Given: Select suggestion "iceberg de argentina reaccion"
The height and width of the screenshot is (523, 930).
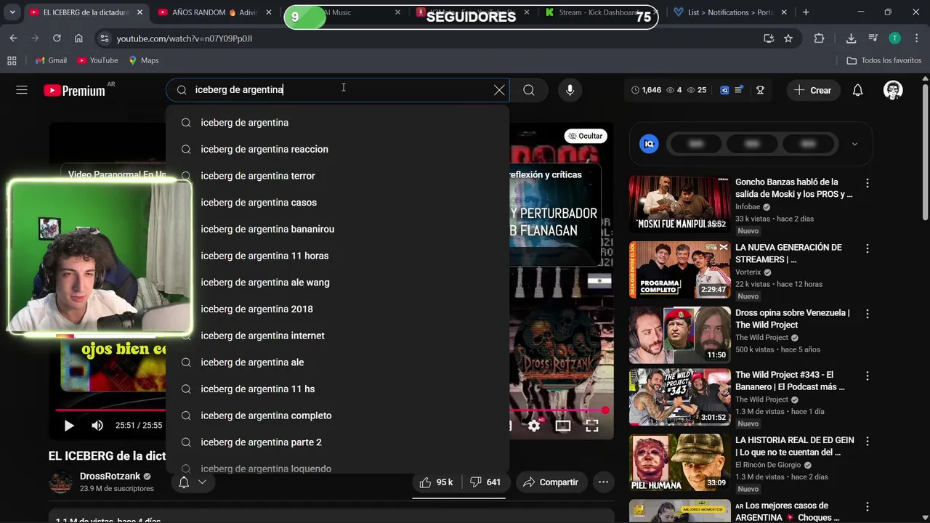Looking at the screenshot, I should 338,149.
